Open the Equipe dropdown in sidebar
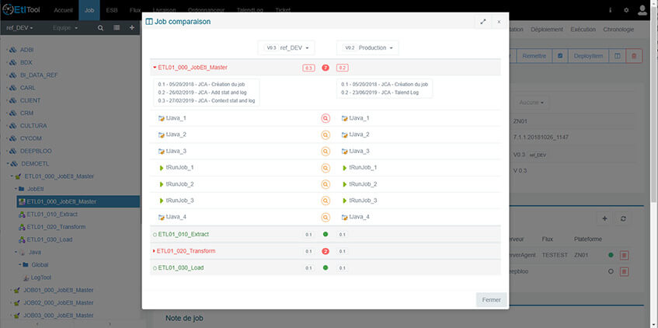 [x=65, y=28]
